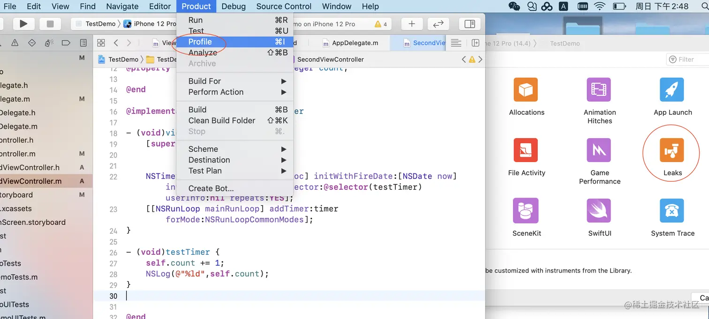
Task: Click the Run (play) button in Xcode toolbar
Action: [x=23, y=24]
